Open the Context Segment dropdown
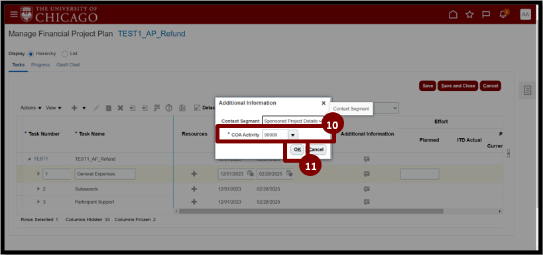543x255 pixels. pos(293,121)
